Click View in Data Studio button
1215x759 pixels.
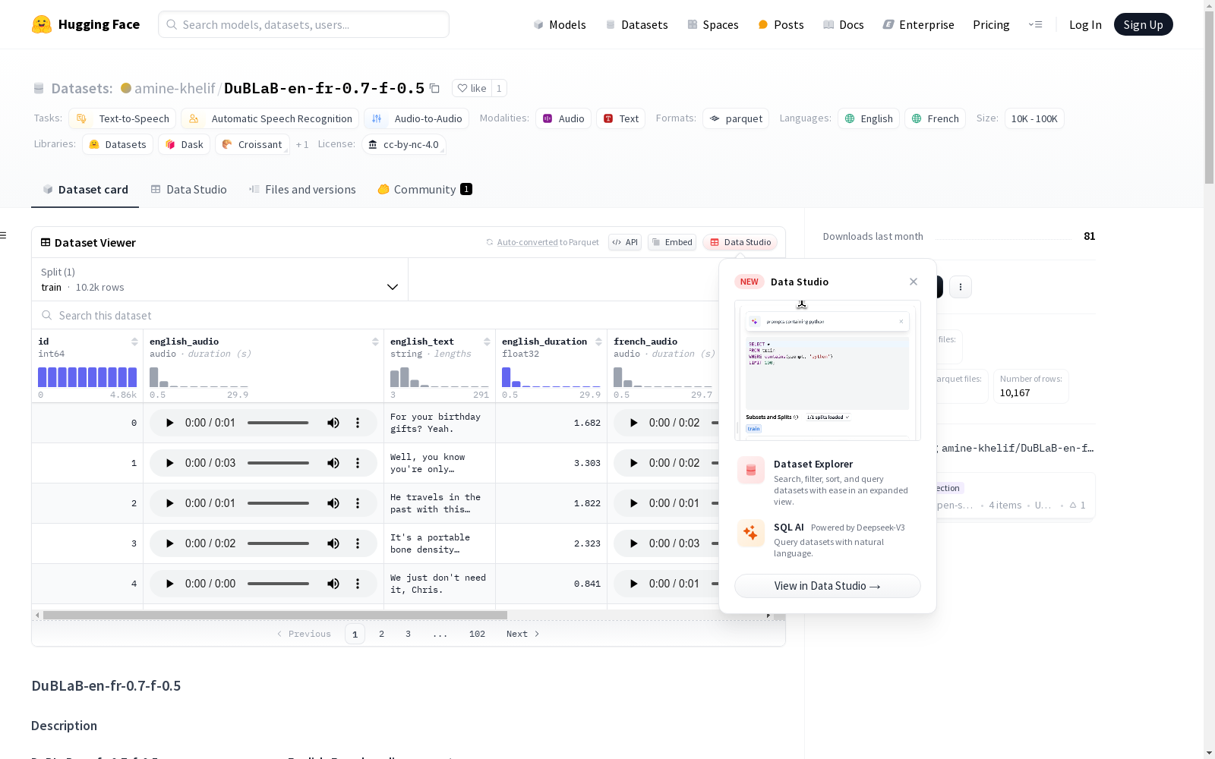pyautogui.click(x=827, y=586)
